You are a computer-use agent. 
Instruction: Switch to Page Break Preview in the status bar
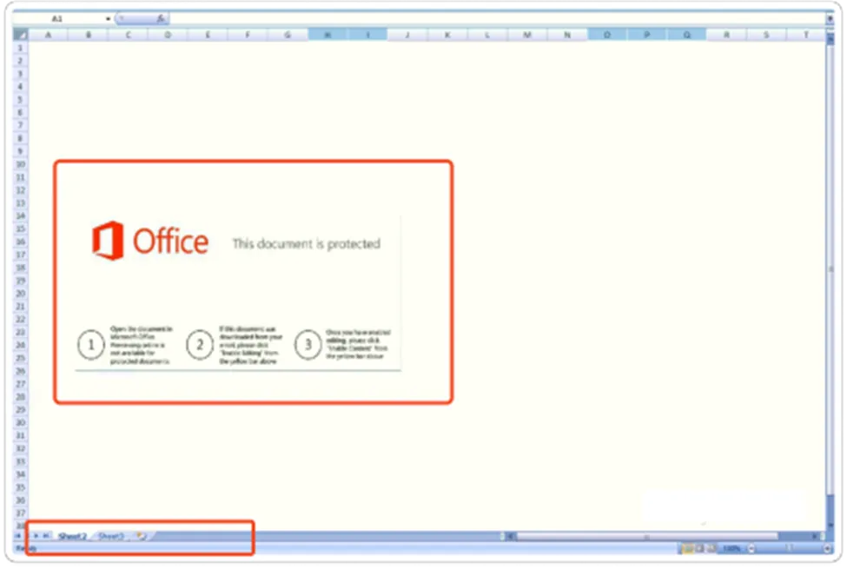coord(712,548)
